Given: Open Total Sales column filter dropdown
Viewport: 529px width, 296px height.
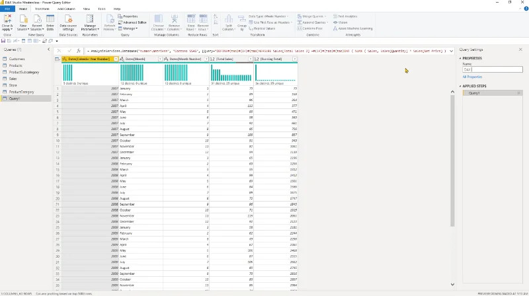Looking at the screenshot, I should pyautogui.click(x=251, y=59).
